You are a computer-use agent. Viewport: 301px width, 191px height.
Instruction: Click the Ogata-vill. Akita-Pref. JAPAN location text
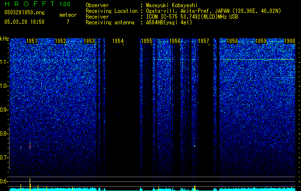pos(213,11)
